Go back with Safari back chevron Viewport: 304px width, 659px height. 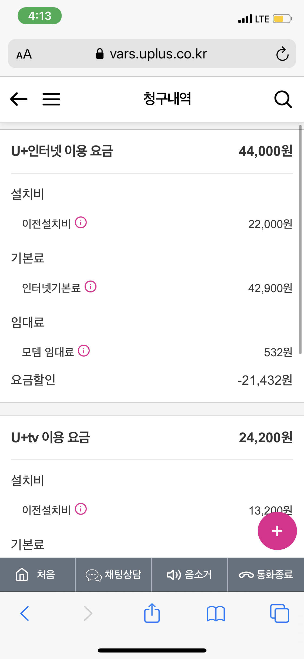click(25, 613)
